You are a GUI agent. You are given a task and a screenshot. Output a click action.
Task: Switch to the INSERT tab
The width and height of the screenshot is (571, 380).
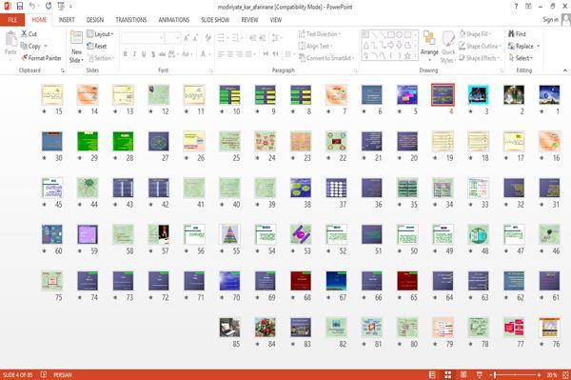(x=67, y=20)
